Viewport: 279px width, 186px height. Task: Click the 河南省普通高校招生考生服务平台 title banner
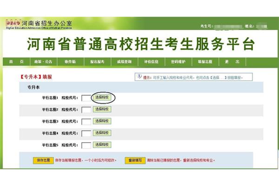[x=141, y=44]
